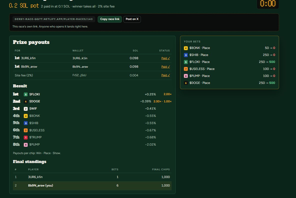
Task: Click the YOUR BETS panel heading
Action: point(192,41)
